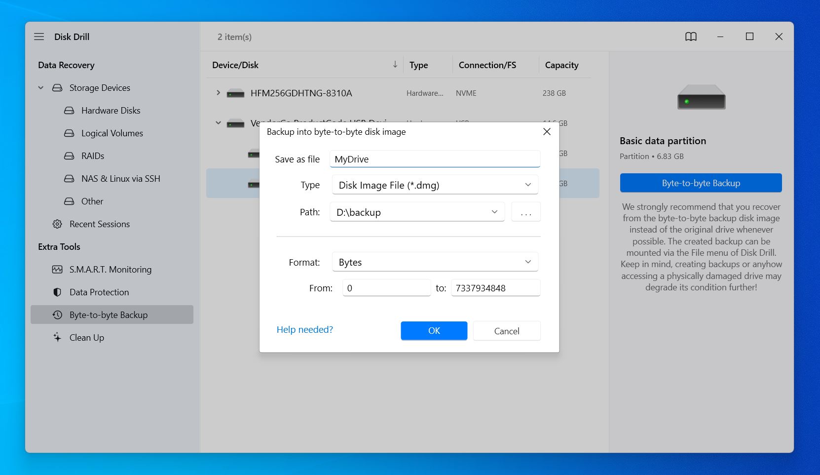Minimize the Disk Drill window
This screenshot has width=820, height=475.
(x=720, y=37)
